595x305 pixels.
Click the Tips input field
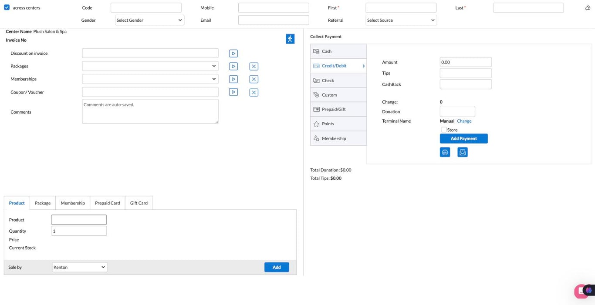[466, 73]
